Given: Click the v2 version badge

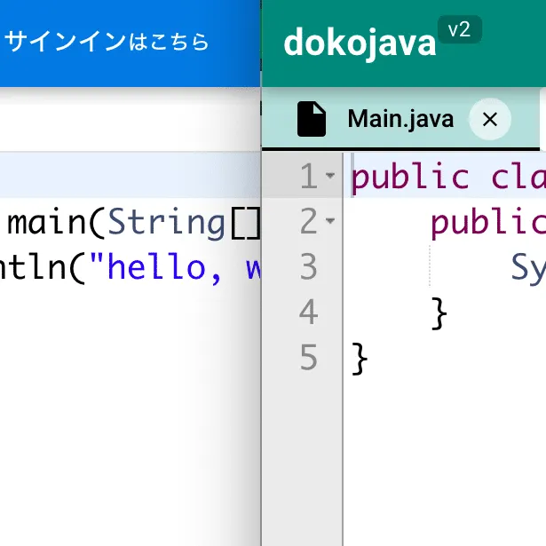Looking at the screenshot, I should point(460,29).
